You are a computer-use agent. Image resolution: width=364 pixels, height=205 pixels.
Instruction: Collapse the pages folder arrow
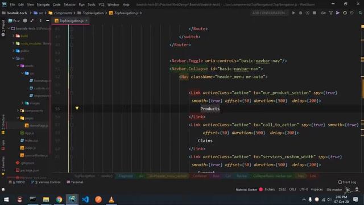[x=18, y=118]
